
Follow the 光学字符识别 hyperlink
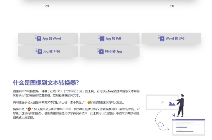(74, 91)
